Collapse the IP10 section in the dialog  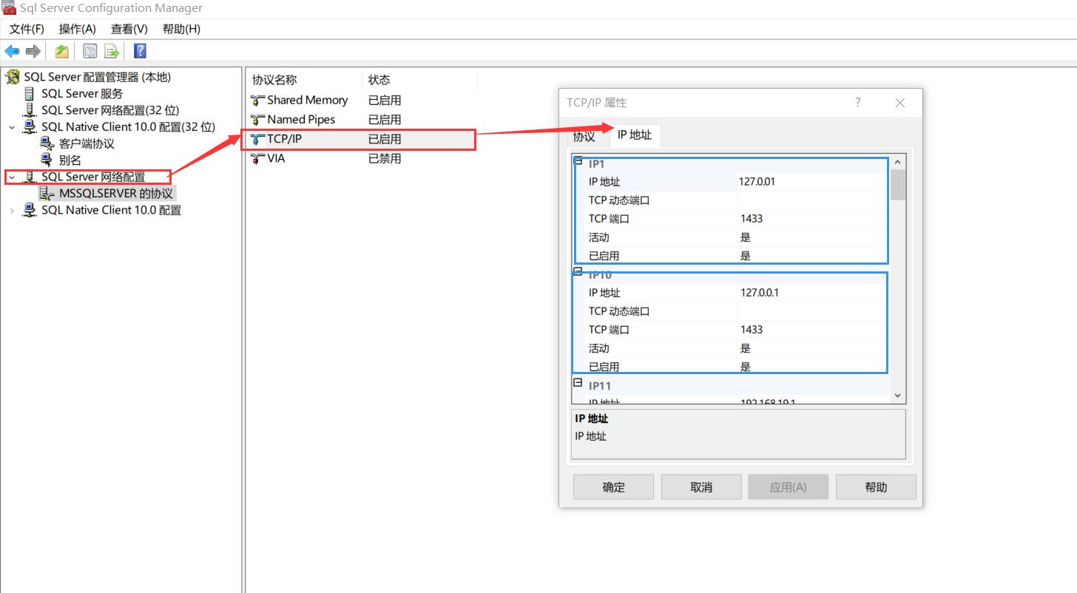(578, 271)
